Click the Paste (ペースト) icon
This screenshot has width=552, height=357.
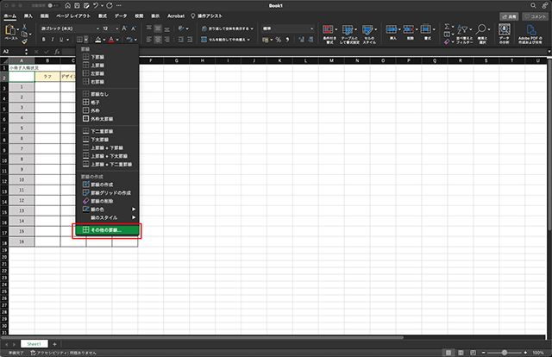point(11,31)
